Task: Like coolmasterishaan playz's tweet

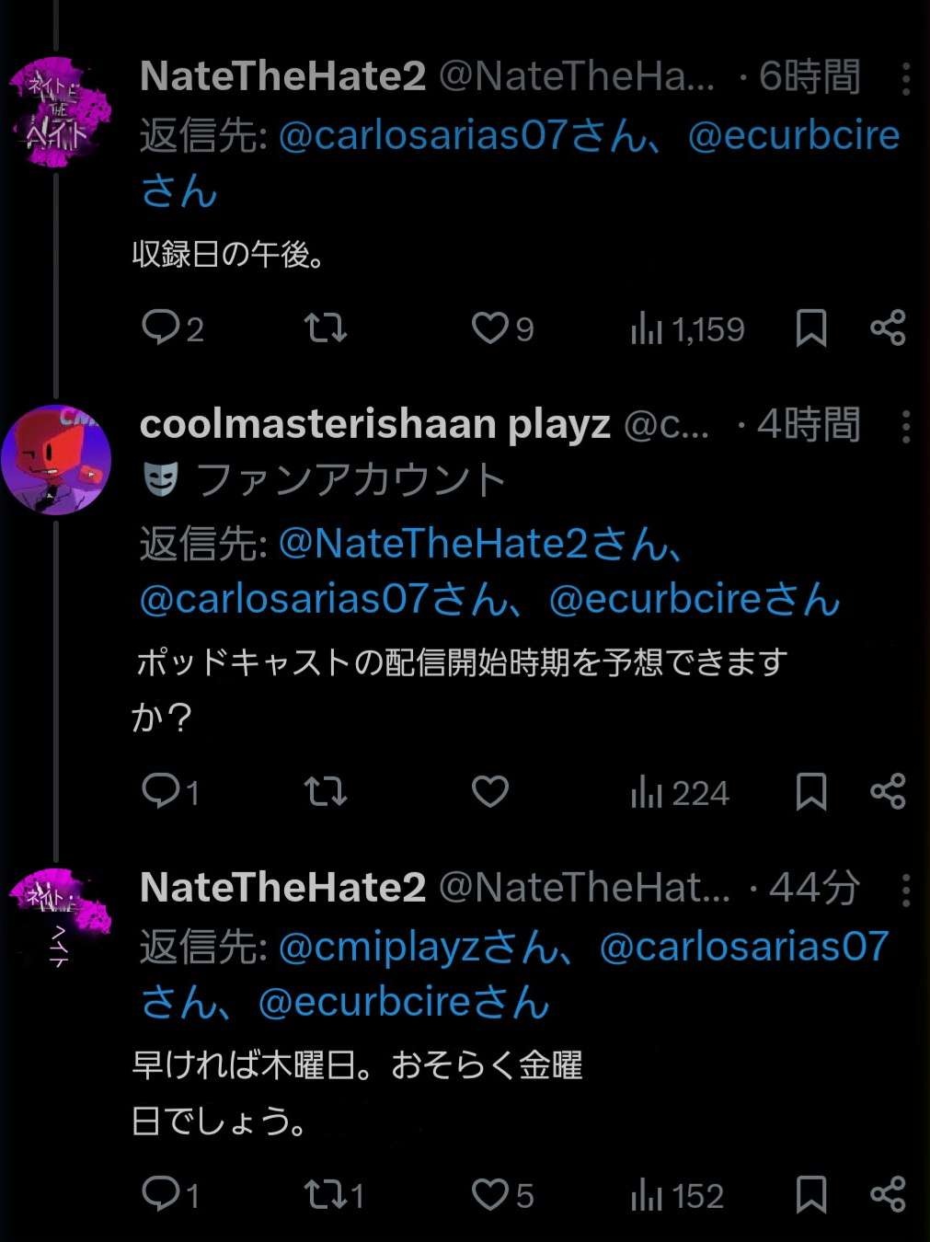Action: (490, 791)
